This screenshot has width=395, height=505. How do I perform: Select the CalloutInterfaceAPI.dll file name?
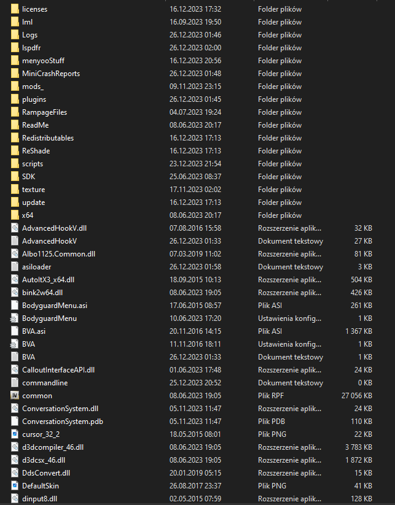coord(58,370)
